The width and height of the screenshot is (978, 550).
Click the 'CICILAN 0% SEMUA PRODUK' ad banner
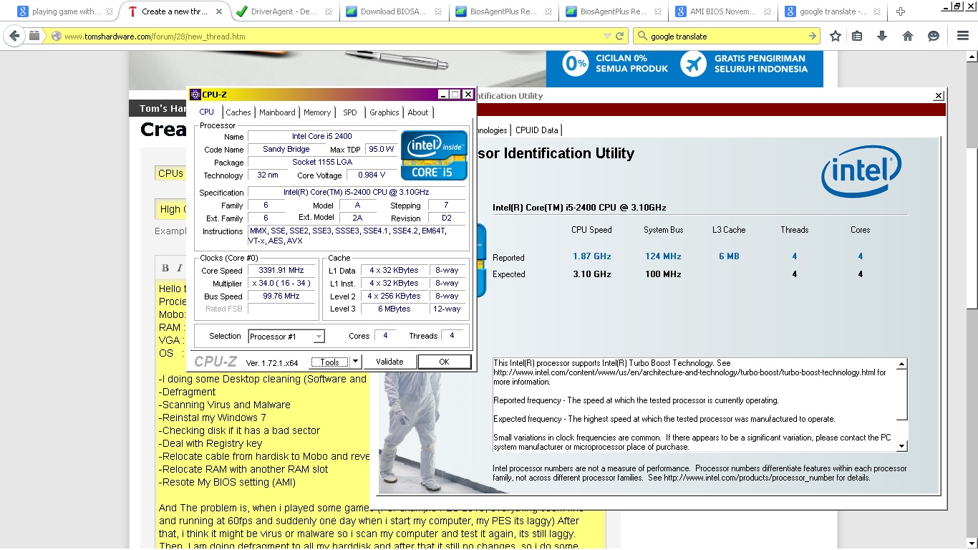point(616,64)
